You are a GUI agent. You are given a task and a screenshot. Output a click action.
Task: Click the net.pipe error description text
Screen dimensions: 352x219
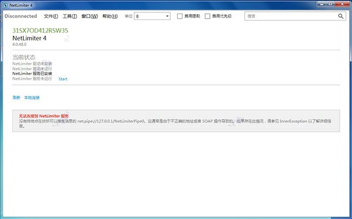tap(175, 124)
